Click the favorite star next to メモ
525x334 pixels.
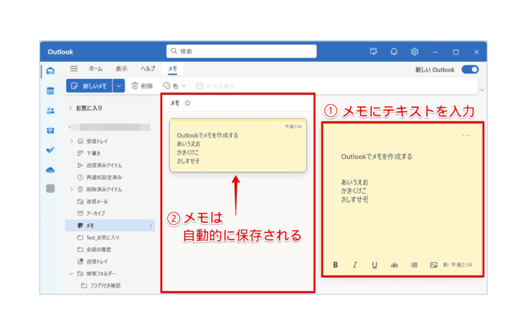click(x=187, y=103)
